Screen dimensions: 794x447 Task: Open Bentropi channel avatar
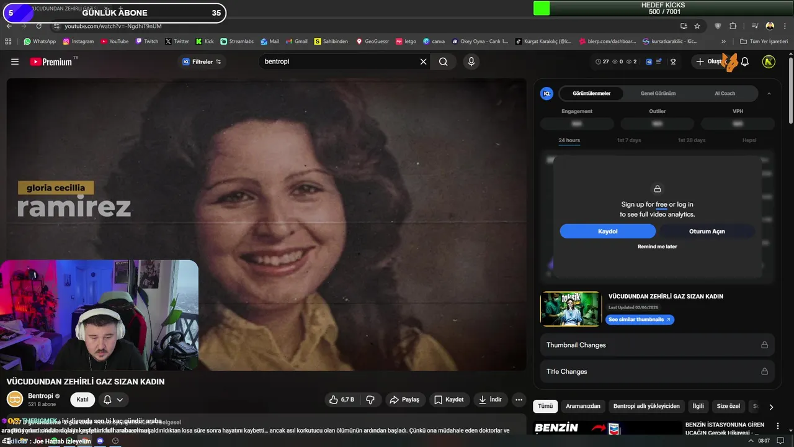pyautogui.click(x=15, y=399)
